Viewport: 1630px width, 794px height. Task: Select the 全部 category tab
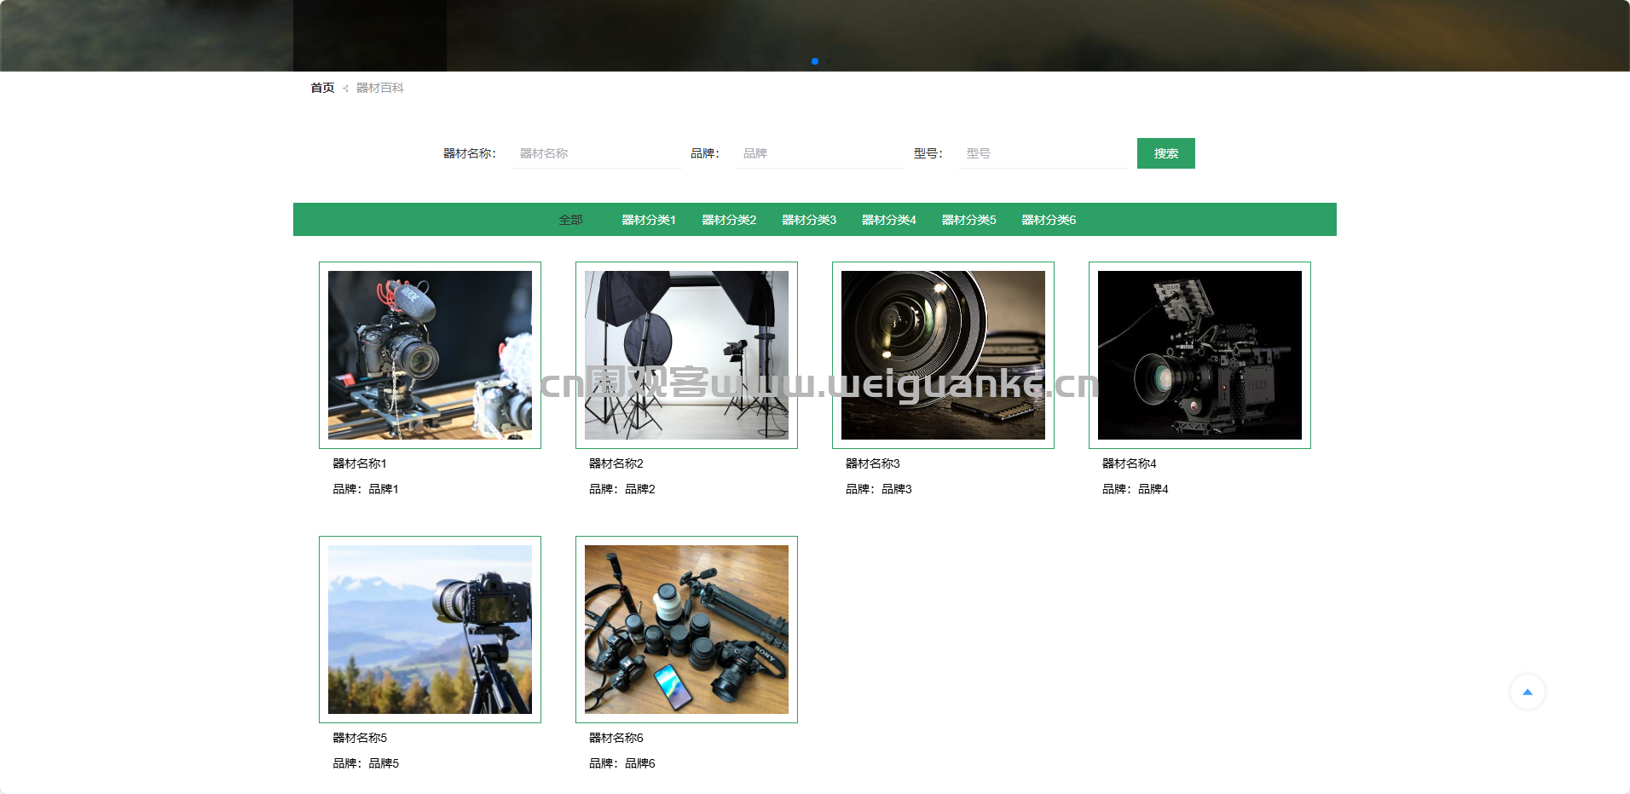(x=570, y=220)
